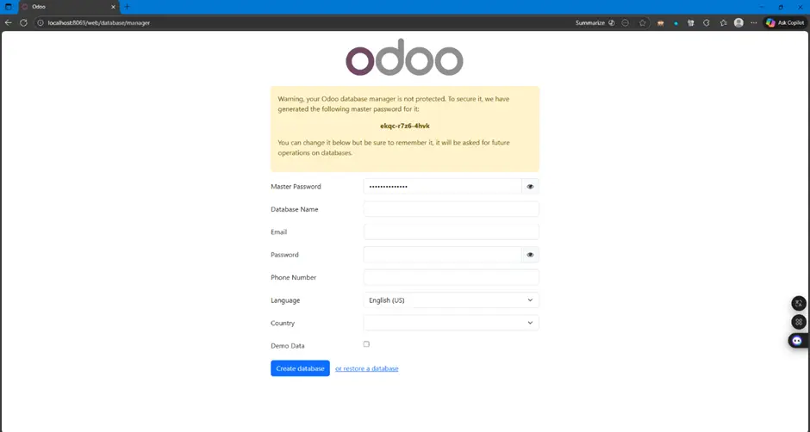Click the address bar URL
This screenshot has width=810, height=432.
coord(99,22)
